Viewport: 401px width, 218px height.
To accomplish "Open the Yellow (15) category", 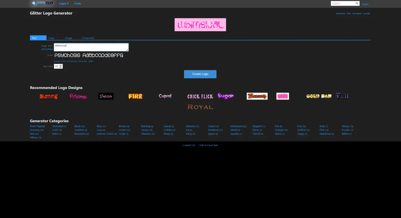I will point(36,137).
